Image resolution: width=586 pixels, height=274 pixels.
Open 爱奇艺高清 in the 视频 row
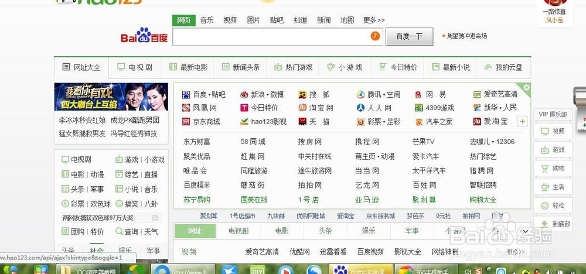pyautogui.click(x=262, y=252)
